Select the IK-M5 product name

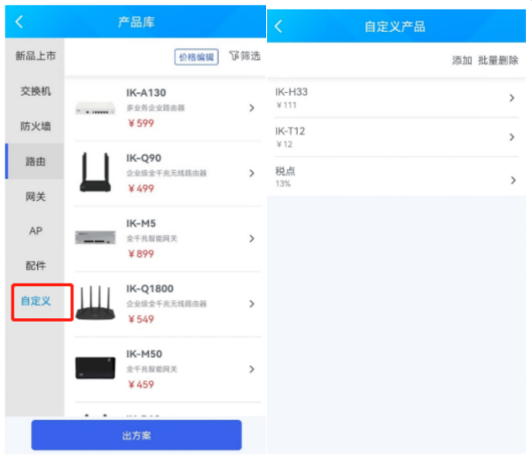tap(141, 223)
